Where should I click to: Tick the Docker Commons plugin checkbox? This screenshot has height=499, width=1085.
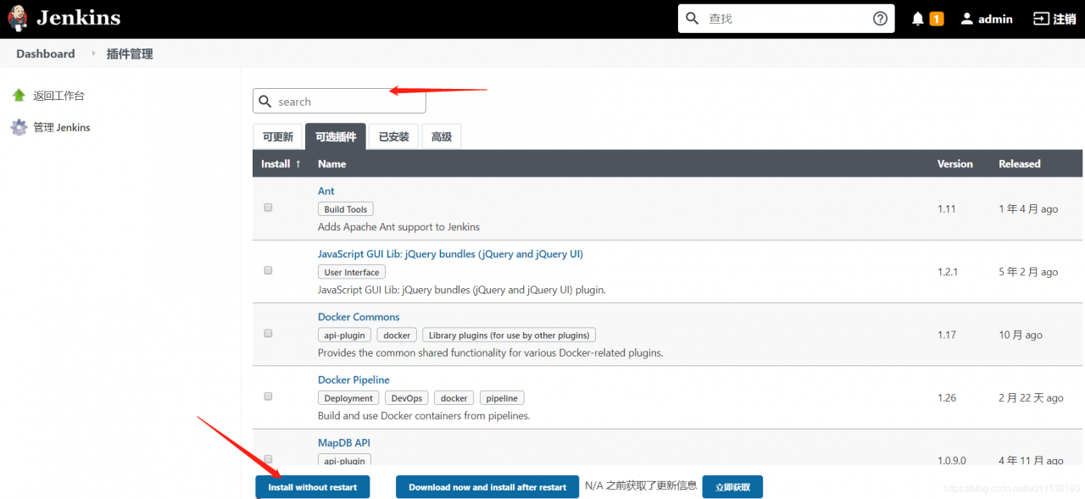pos(268,333)
